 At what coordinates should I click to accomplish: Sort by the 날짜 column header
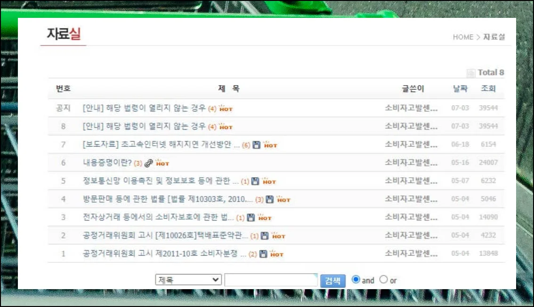(x=460, y=89)
